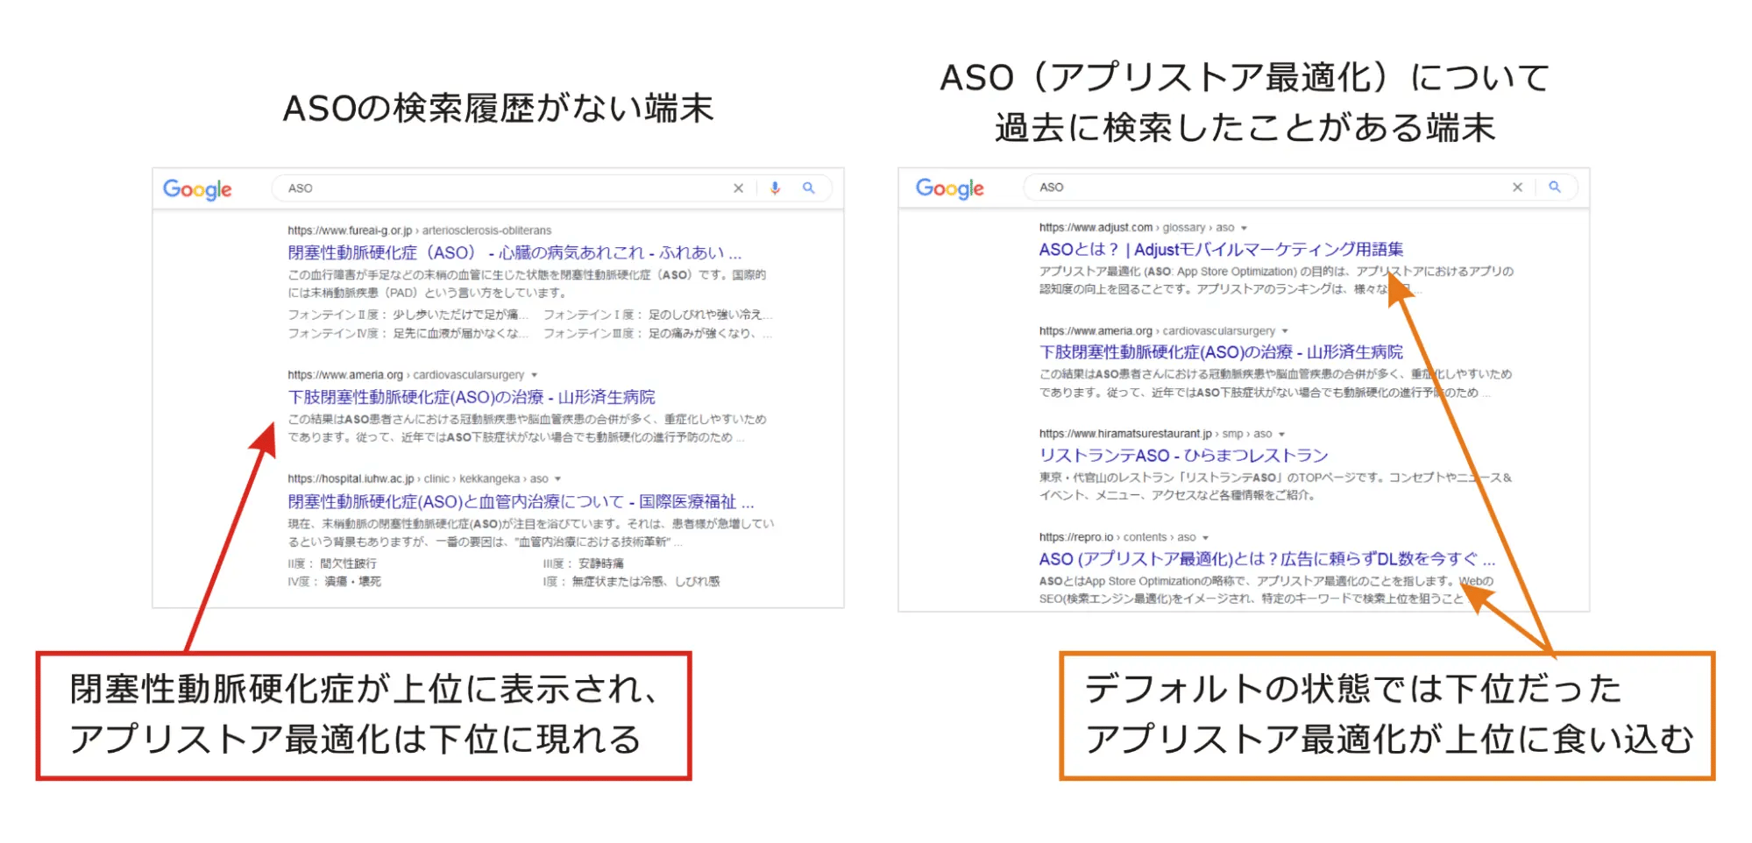Open the Adjustモバイルマーケティング用語集 link
The width and height of the screenshot is (1752, 843).
point(1219,249)
